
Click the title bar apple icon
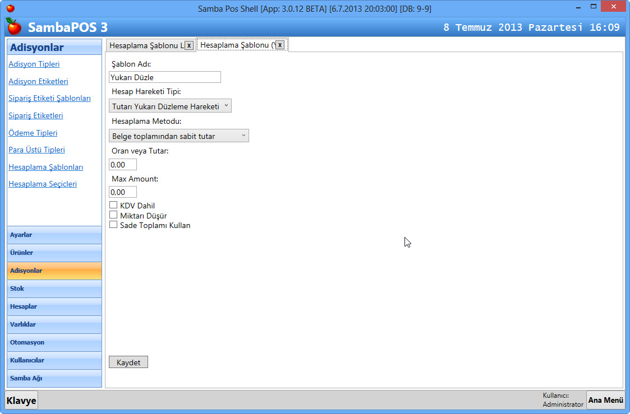(x=10, y=8)
